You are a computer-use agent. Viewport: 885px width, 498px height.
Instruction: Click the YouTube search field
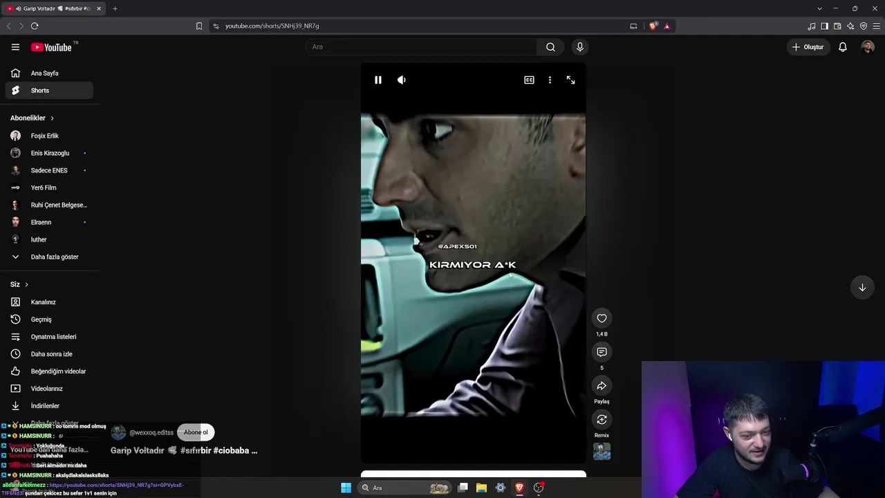point(421,47)
